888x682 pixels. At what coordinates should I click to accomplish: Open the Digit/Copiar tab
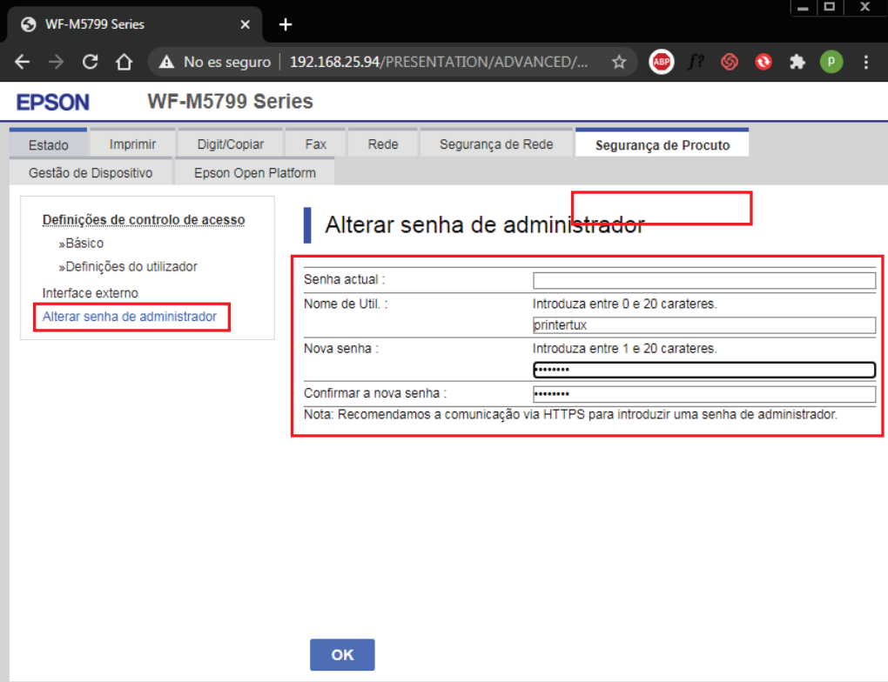point(231,144)
